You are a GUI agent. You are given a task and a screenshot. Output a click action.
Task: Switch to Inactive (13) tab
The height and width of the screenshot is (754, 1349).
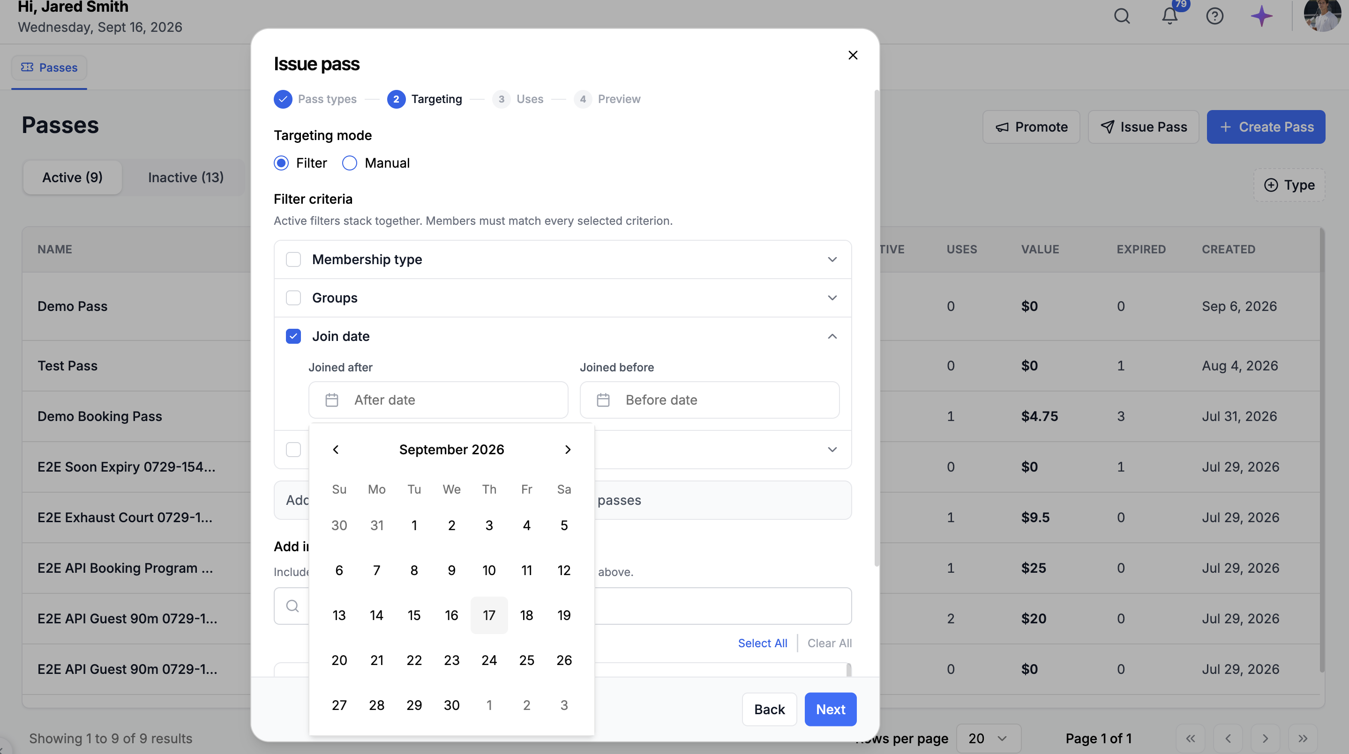tap(186, 177)
